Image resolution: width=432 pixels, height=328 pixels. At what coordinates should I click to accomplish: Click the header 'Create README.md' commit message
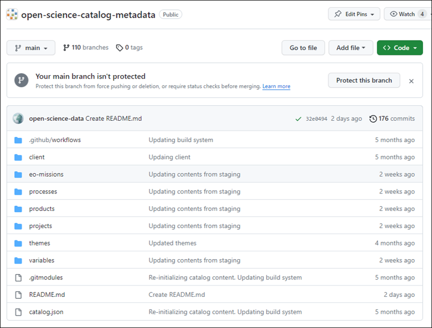114,119
